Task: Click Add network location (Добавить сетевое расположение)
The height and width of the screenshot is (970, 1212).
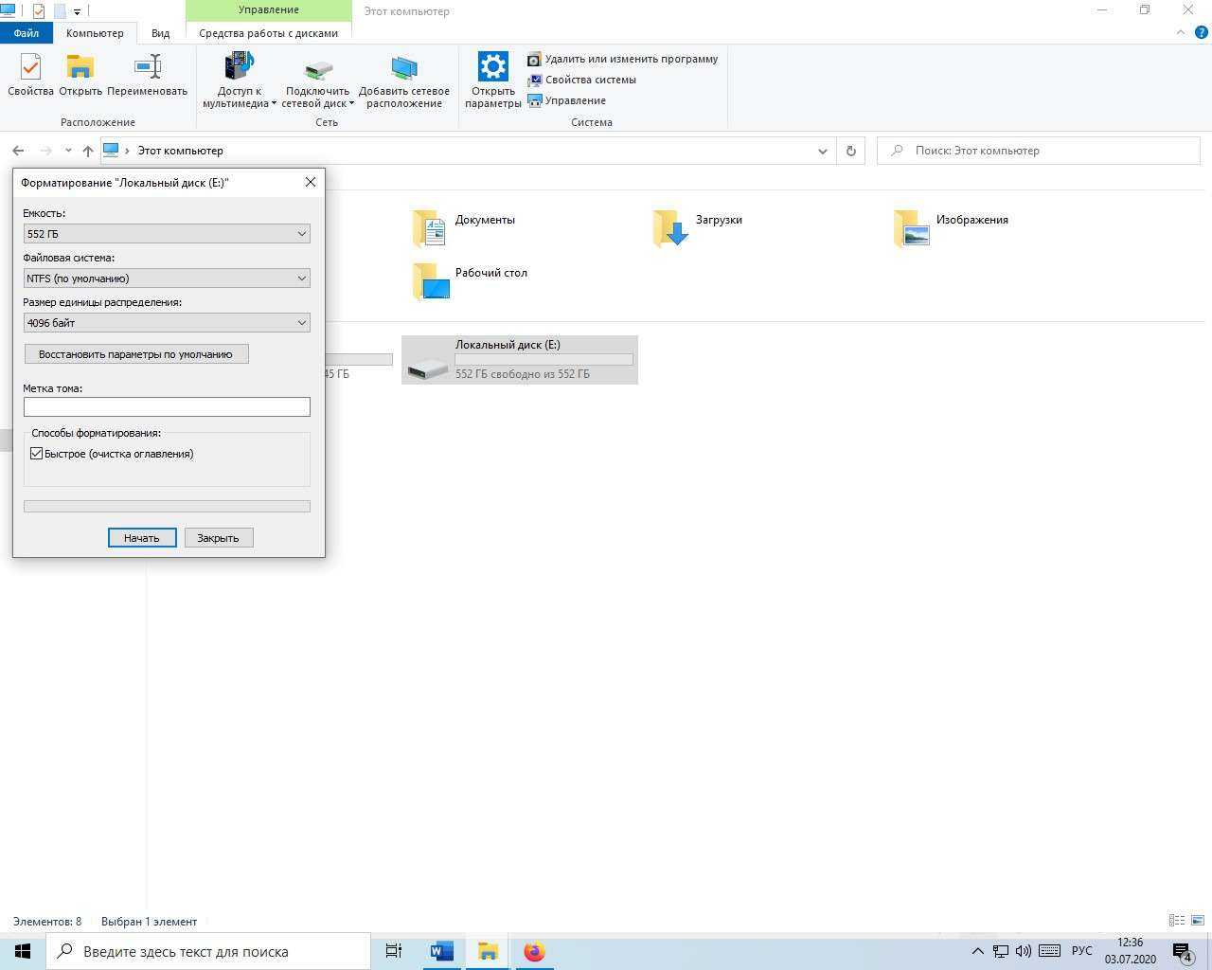Action: 403,80
